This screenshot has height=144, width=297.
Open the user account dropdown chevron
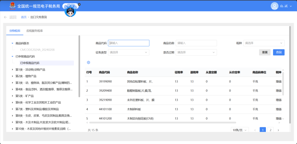291,6
